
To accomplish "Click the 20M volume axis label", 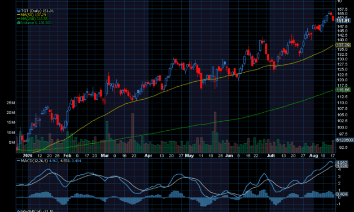I will 11,113.
